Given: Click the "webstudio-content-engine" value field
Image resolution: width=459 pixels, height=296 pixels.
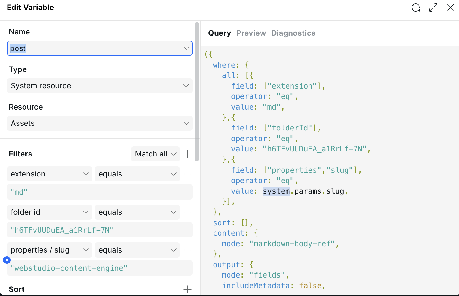Looking at the screenshot, I should click(100, 268).
